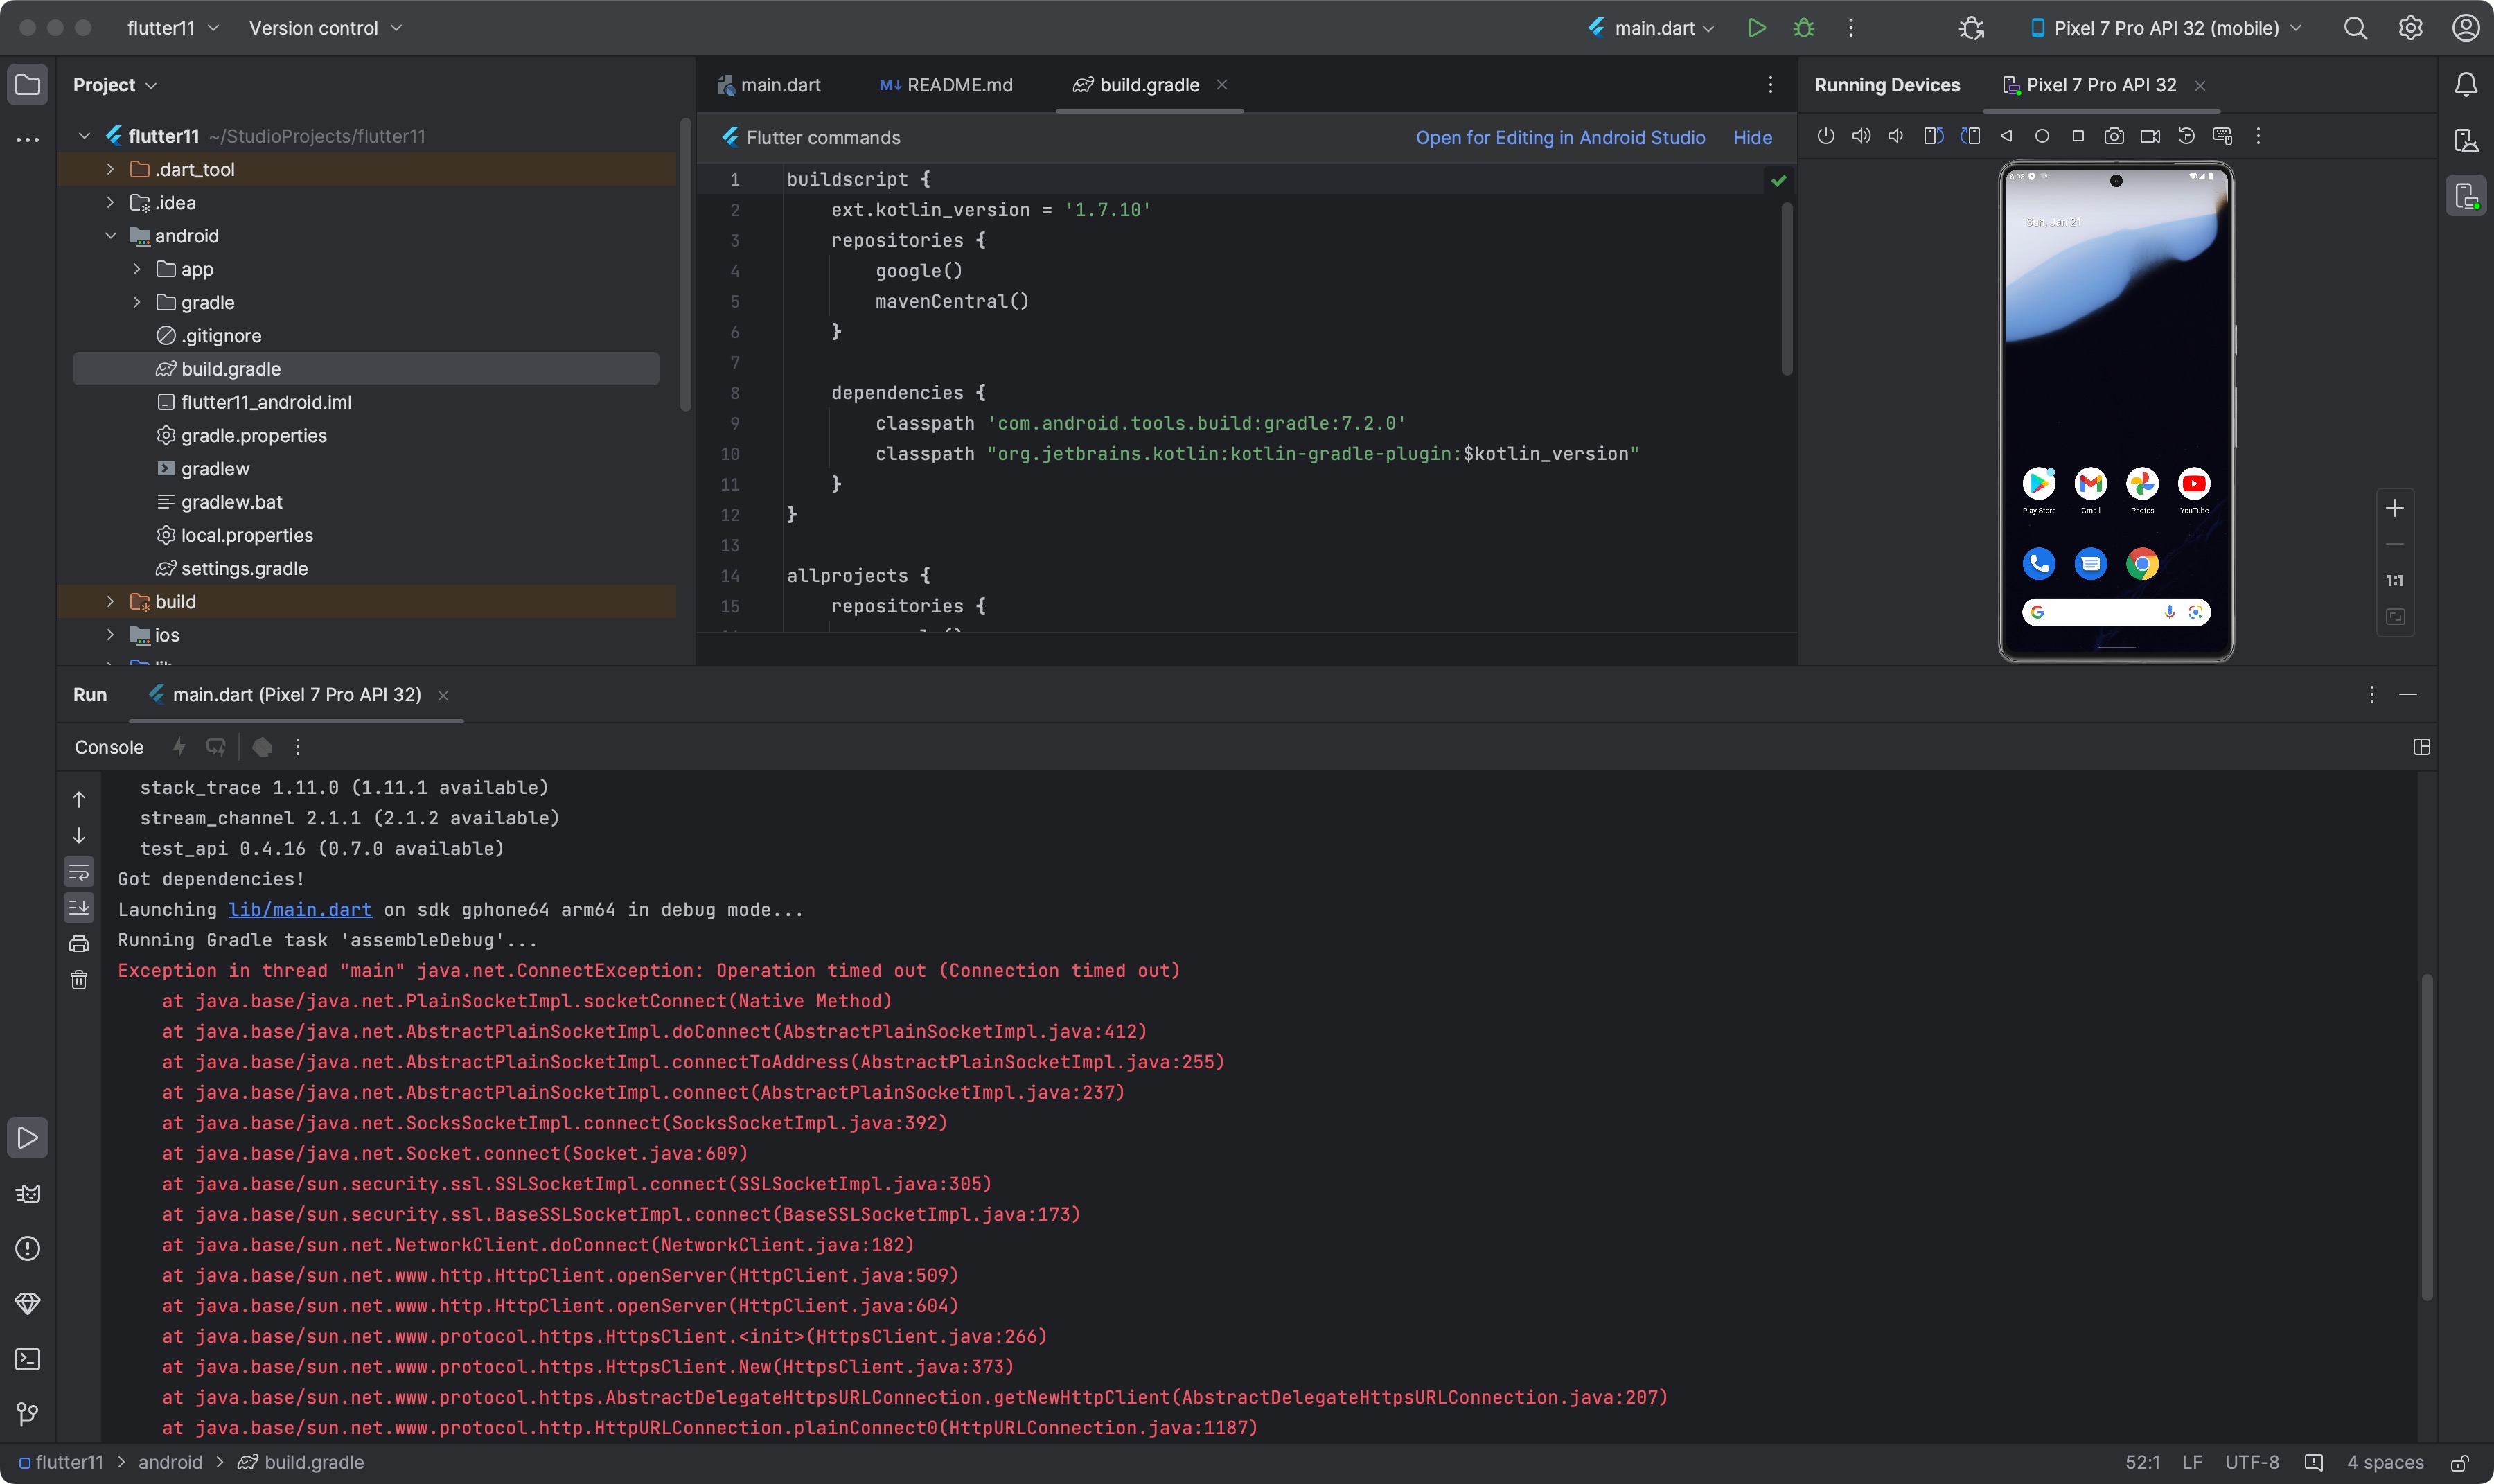Open Notifications bell in right sidebar
This screenshot has height=1484, width=2494.
pos(2466,85)
